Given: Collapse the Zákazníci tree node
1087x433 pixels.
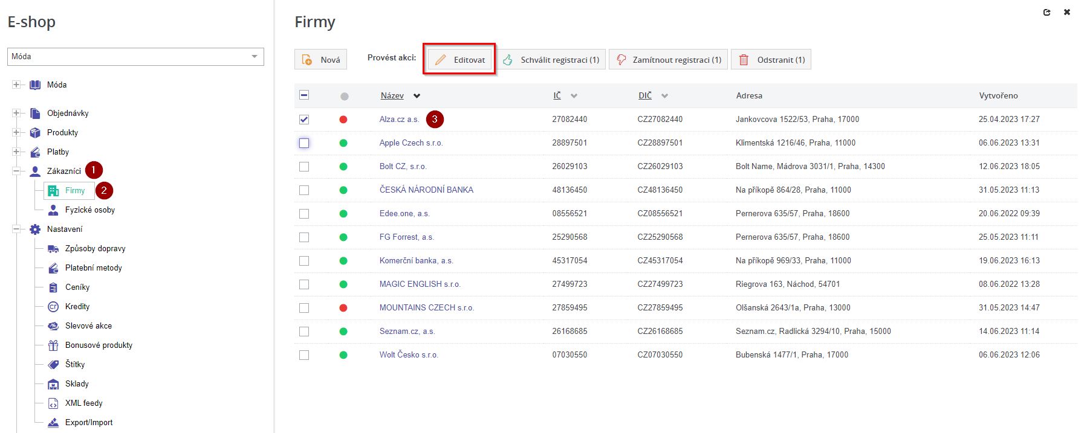Looking at the screenshot, I should (x=16, y=172).
